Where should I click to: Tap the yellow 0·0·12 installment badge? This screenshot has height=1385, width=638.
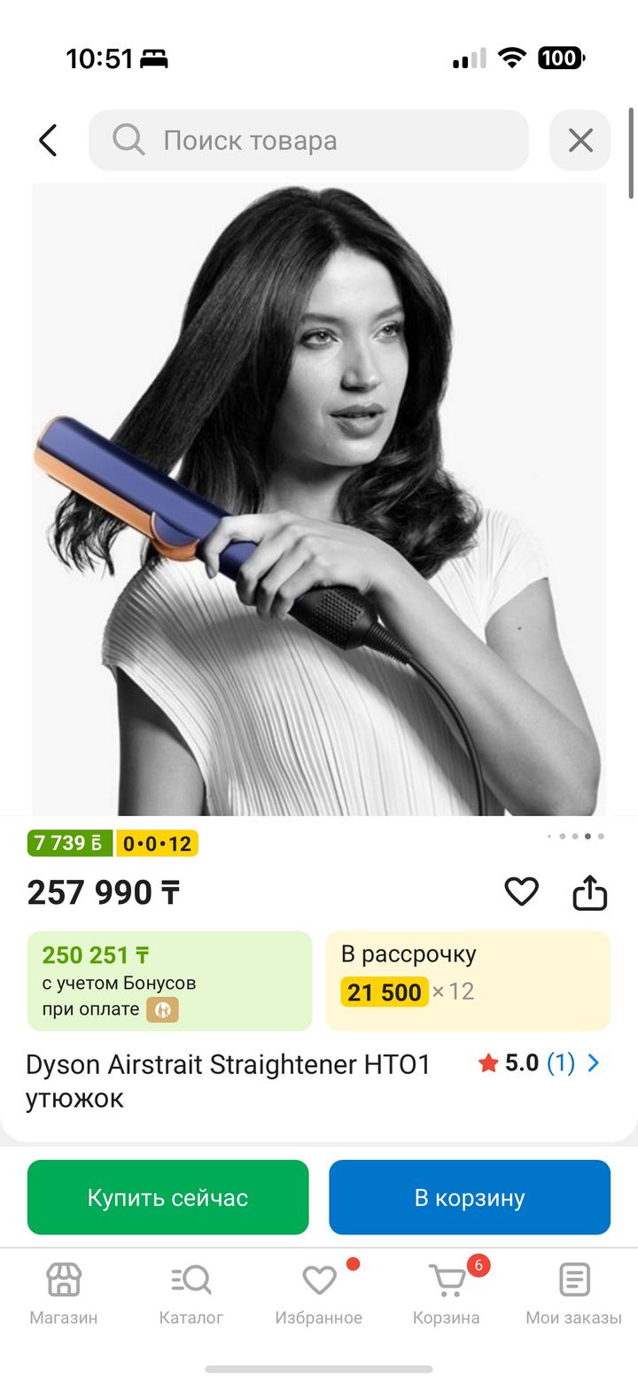[157, 843]
